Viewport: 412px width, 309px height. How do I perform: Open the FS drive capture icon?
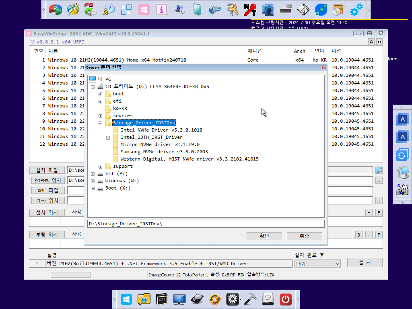pyautogui.click(x=91, y=10)
